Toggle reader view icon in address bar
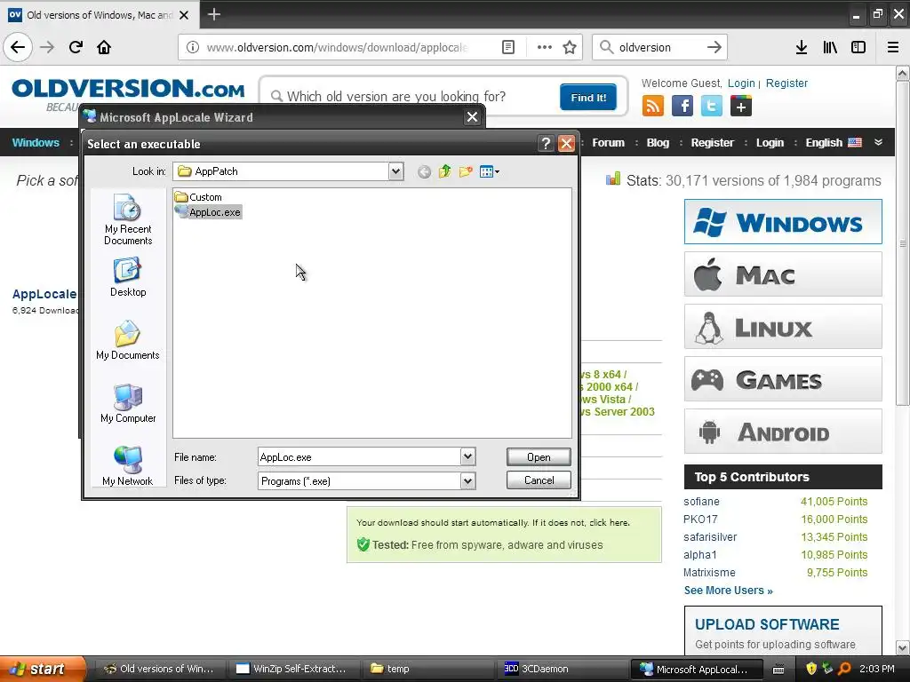The width and height of the screenshot is (910, 682). 507,47
